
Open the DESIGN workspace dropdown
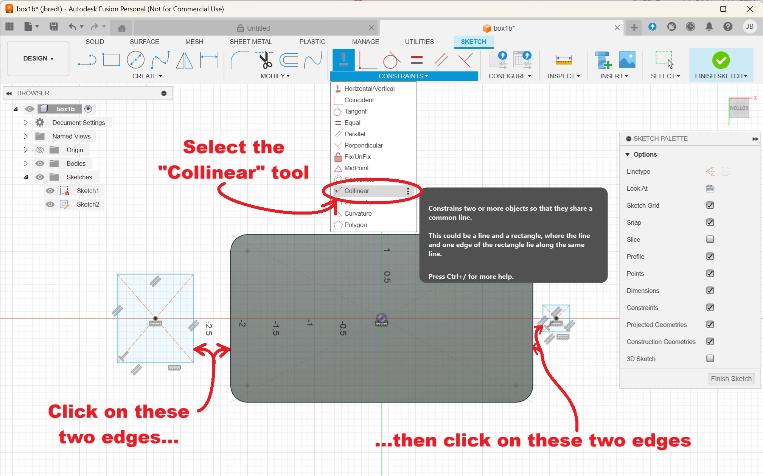tap(38, 58)
